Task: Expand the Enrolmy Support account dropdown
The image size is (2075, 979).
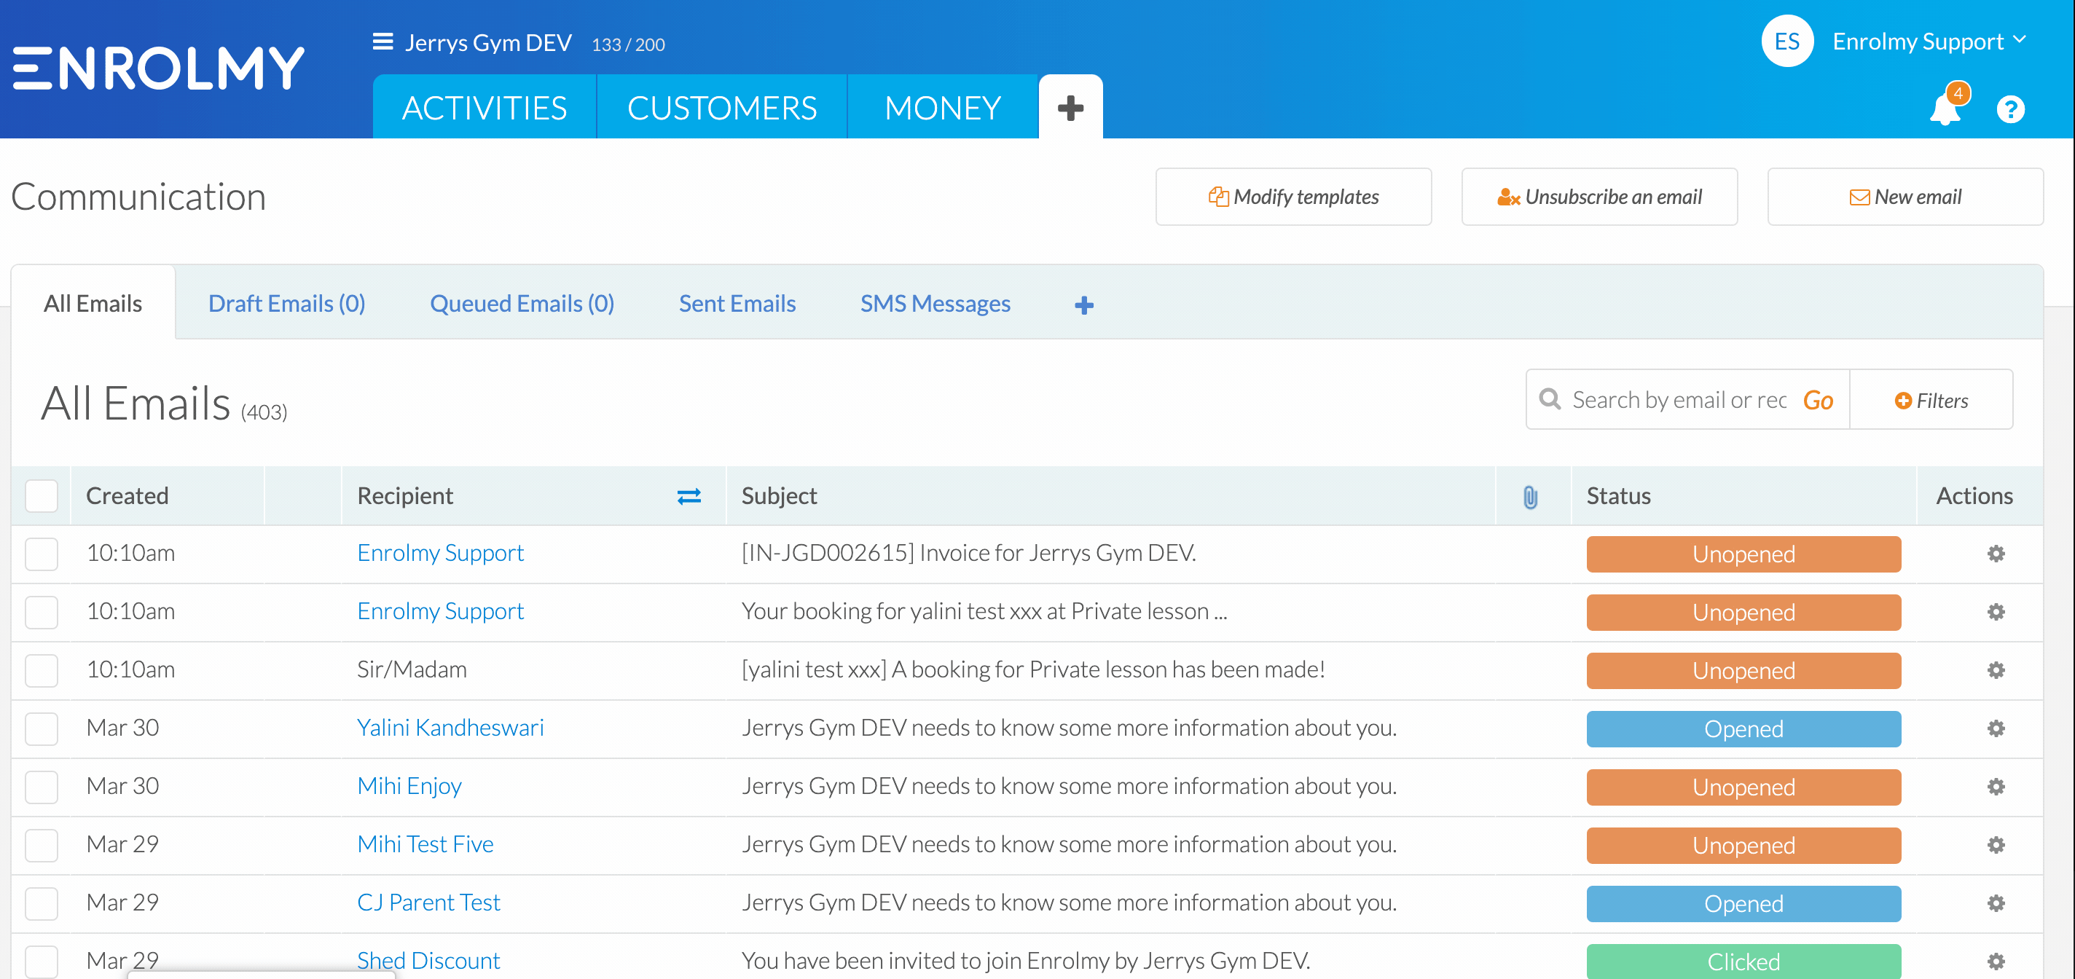Action: pyautogui.click(x=1929, y=41)
